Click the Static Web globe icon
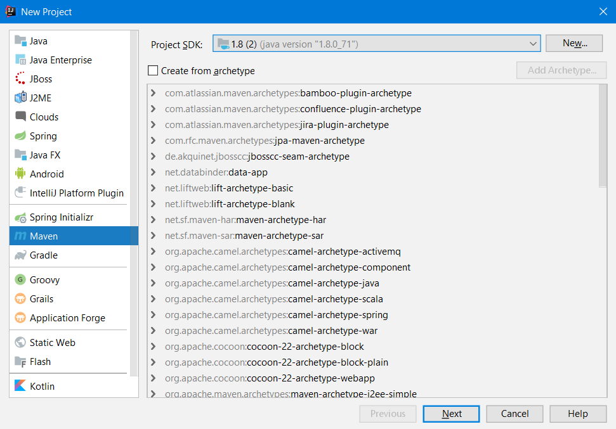Screen dimensions: 616x429 pos(20,343)
